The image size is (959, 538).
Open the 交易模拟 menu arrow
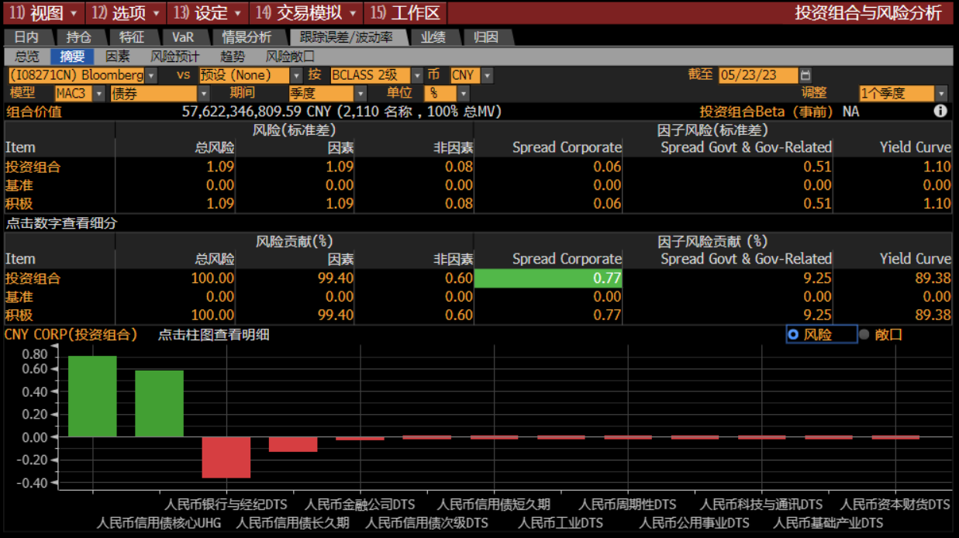coord(353,13)
